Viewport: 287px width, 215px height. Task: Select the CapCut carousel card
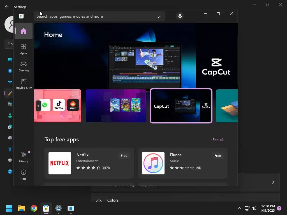pyautogui.click(x=181, y=106)
